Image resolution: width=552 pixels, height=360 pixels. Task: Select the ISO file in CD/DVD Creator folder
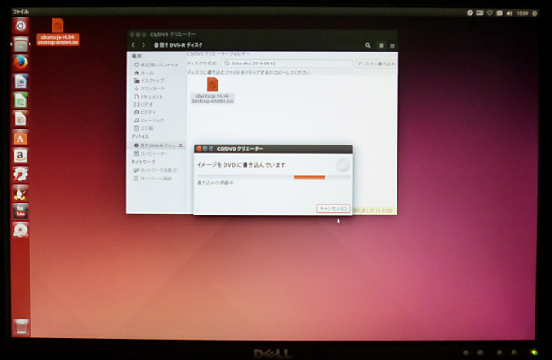pyautogui.click(x=213, y=91)
